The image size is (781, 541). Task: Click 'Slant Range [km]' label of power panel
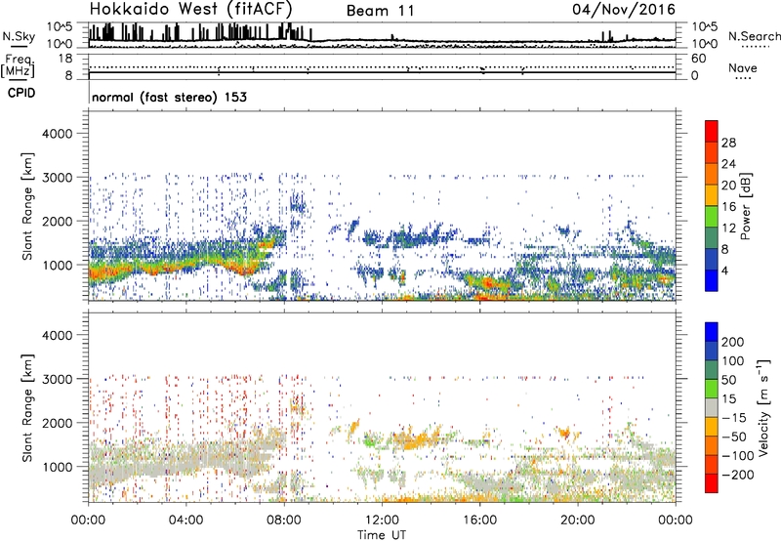point(27,206)
